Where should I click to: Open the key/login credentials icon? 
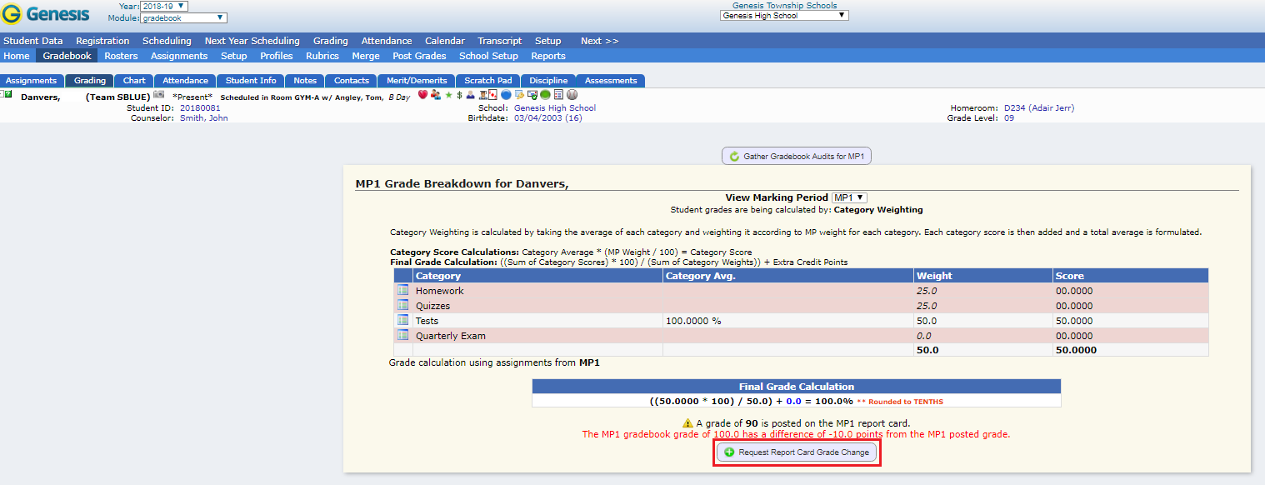(519, 94)
